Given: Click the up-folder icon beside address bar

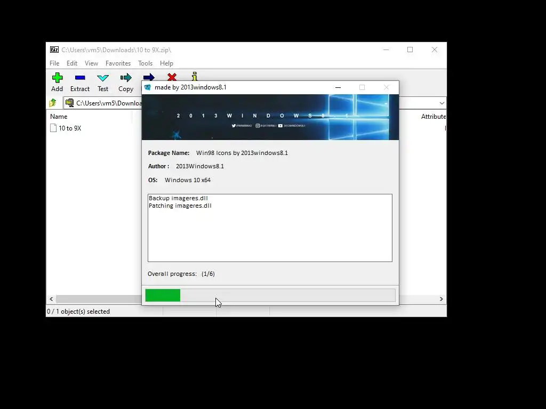Looking at the screenshot, I should tap(53, 103).
